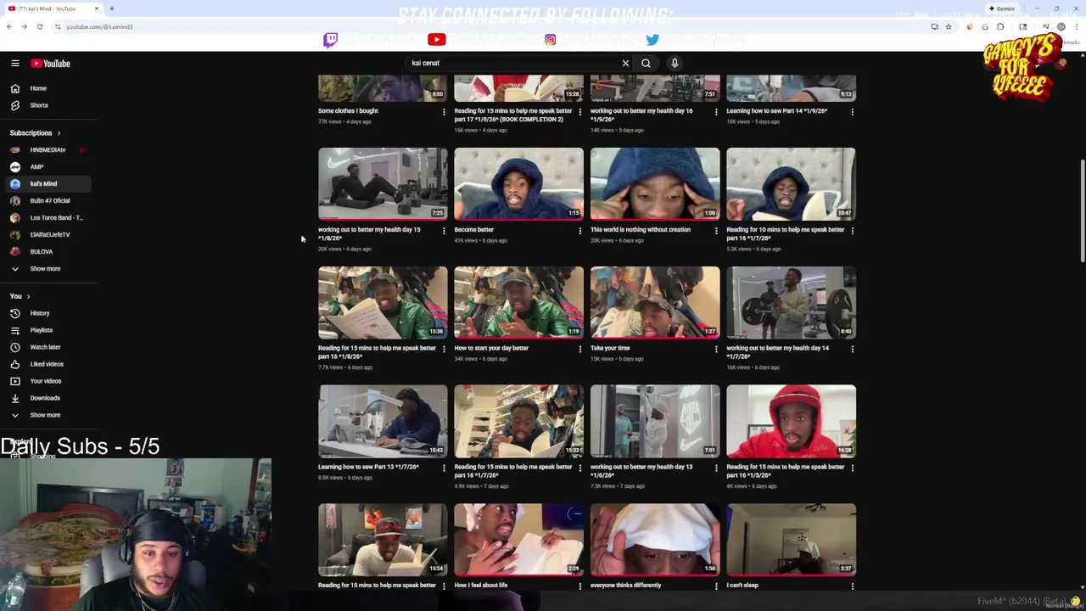Open options menu for 'Become better' video
The image size is (1086, 611).
coord(579,230)
